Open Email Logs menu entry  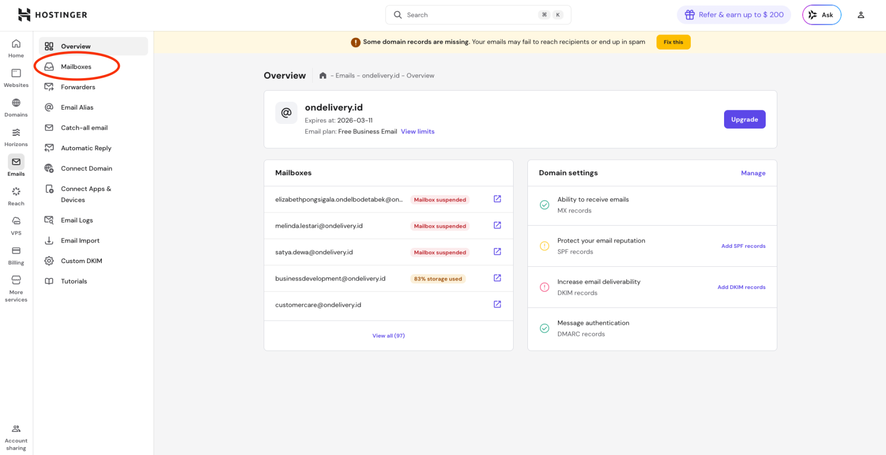77,220
